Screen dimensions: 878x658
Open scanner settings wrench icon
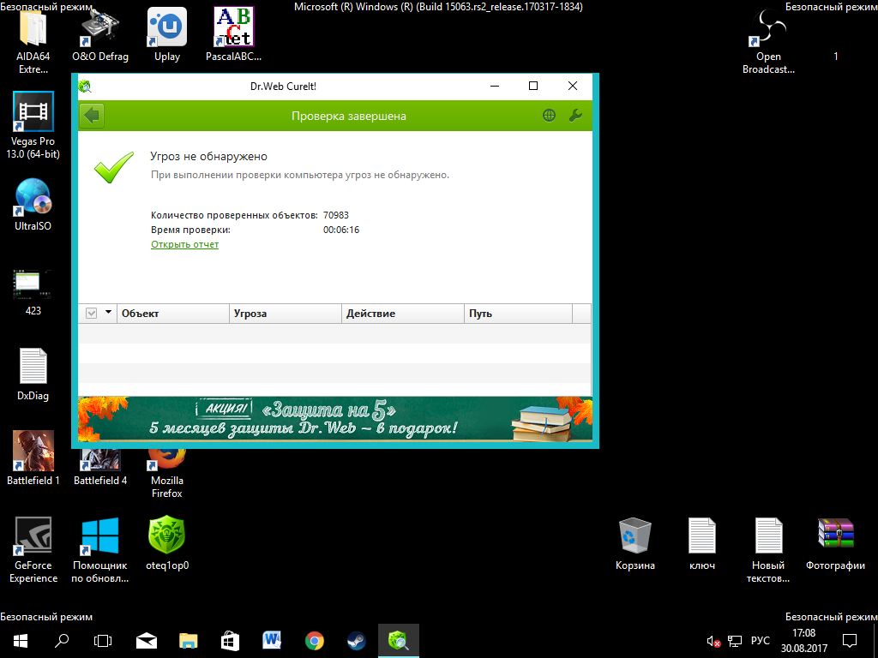575,116
